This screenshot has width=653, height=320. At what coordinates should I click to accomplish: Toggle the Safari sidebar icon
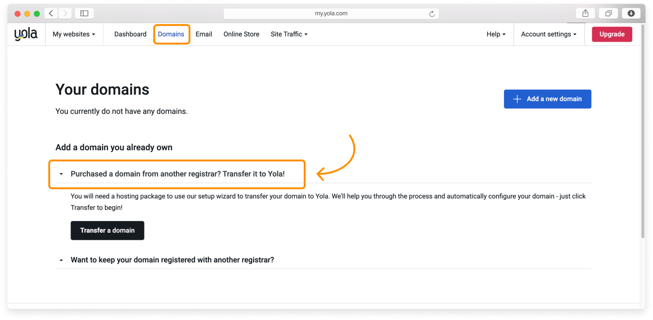pos(84,13)
